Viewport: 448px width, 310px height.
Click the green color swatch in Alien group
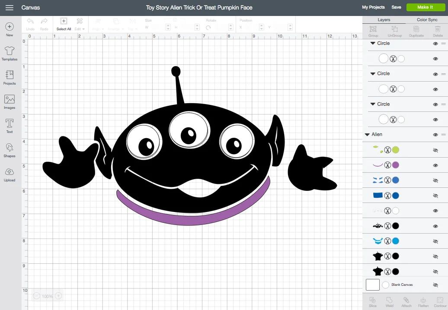(395, 150)
